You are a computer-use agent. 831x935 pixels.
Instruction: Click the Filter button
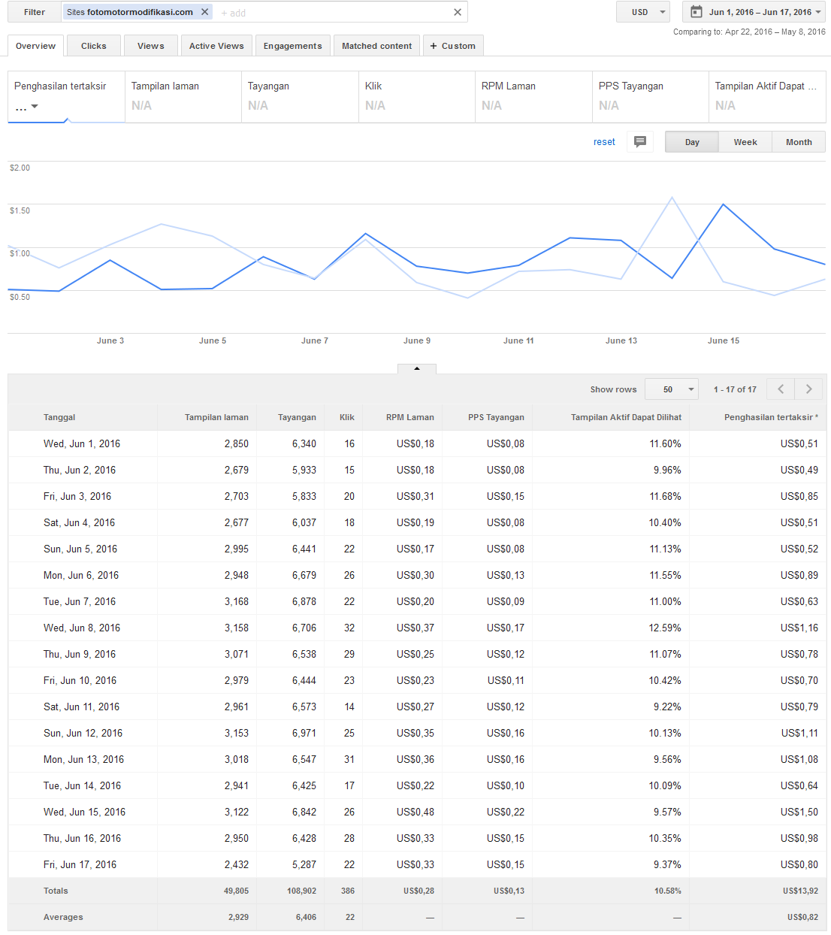tap(35, 12)
